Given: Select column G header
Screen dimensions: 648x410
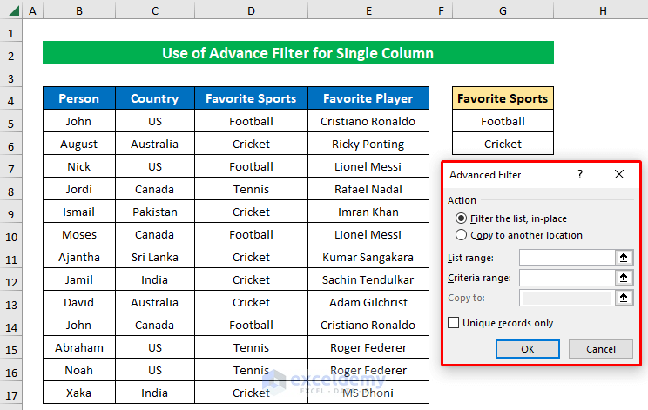Looking at the screenshot, I should (503, 11).
